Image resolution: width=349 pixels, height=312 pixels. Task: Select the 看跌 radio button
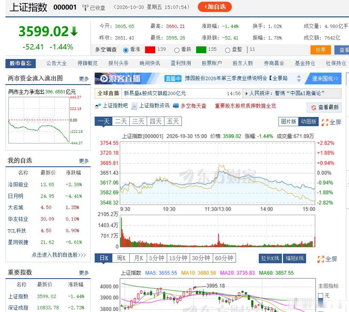[x=177, y=50]
